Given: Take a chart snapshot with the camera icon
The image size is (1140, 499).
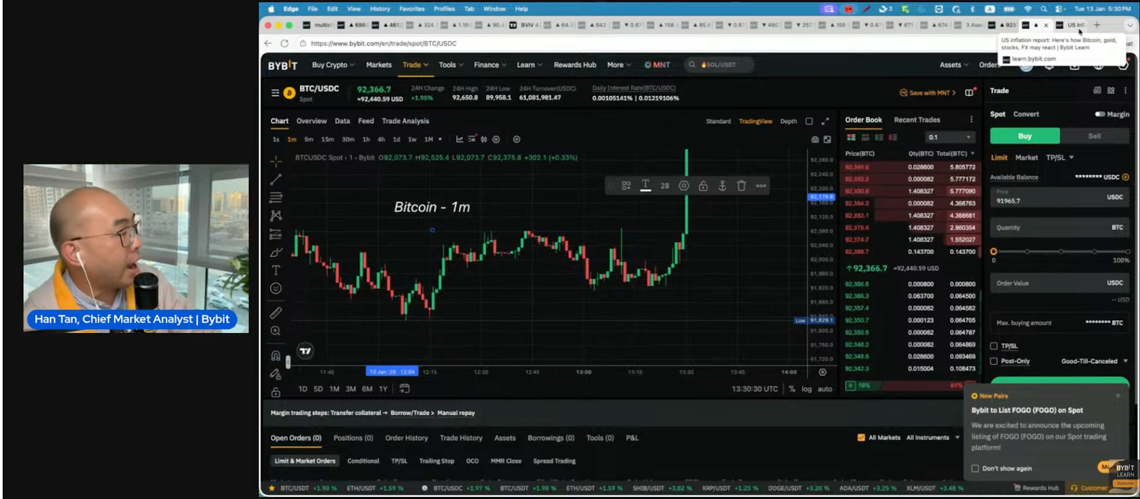Looking at the screenshot, I should [814, 140].
